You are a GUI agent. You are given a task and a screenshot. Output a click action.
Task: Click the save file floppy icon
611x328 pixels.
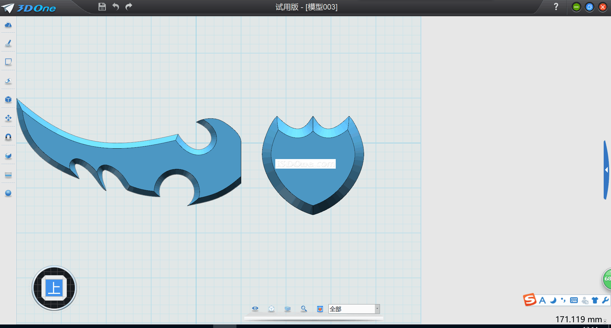click(102, 7)
